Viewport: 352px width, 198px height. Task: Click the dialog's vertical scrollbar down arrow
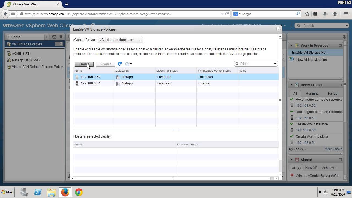click(x=280, y=174)
